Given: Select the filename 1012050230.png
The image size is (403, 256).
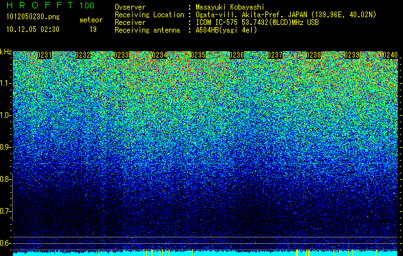Looking at the screenshot, I should click(x=33, y=17).
